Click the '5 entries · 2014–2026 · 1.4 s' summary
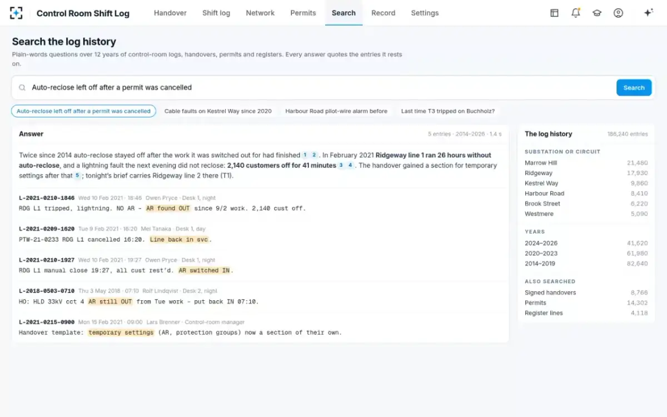The height and width of the screenshot is (417, 667). (x=465, y=134)
